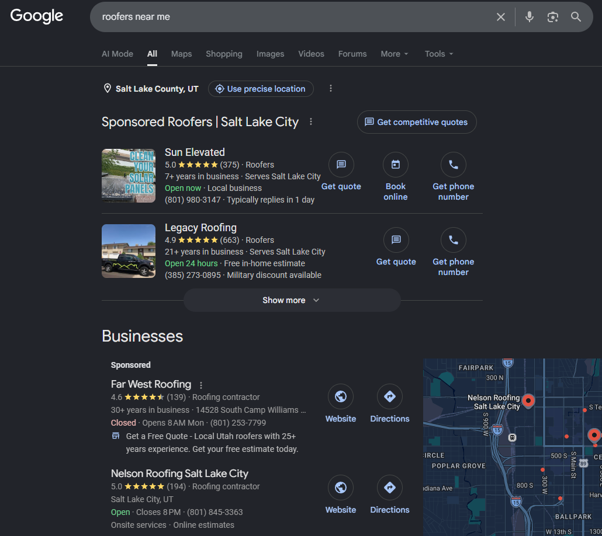Open three-dot menu beside Sponsored Roofers heading
602x536 pixels.
(311, 121)
